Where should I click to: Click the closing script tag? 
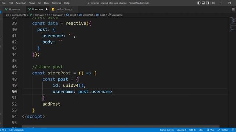point(34,117)
